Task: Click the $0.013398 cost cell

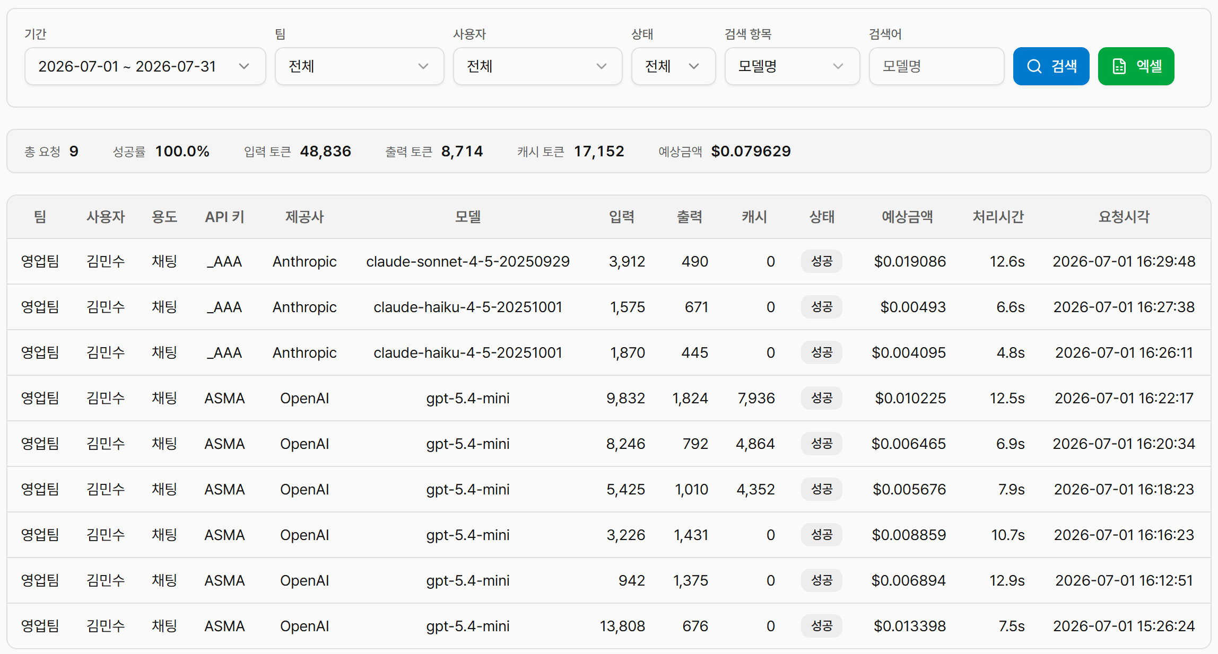Action: pos(910,626)
